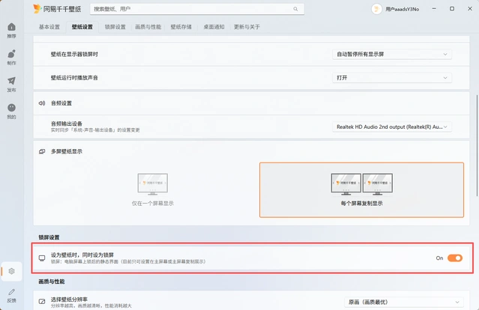
Task: Open the 推荐 home page in sidebar
Action: click(x=11, y=30)
